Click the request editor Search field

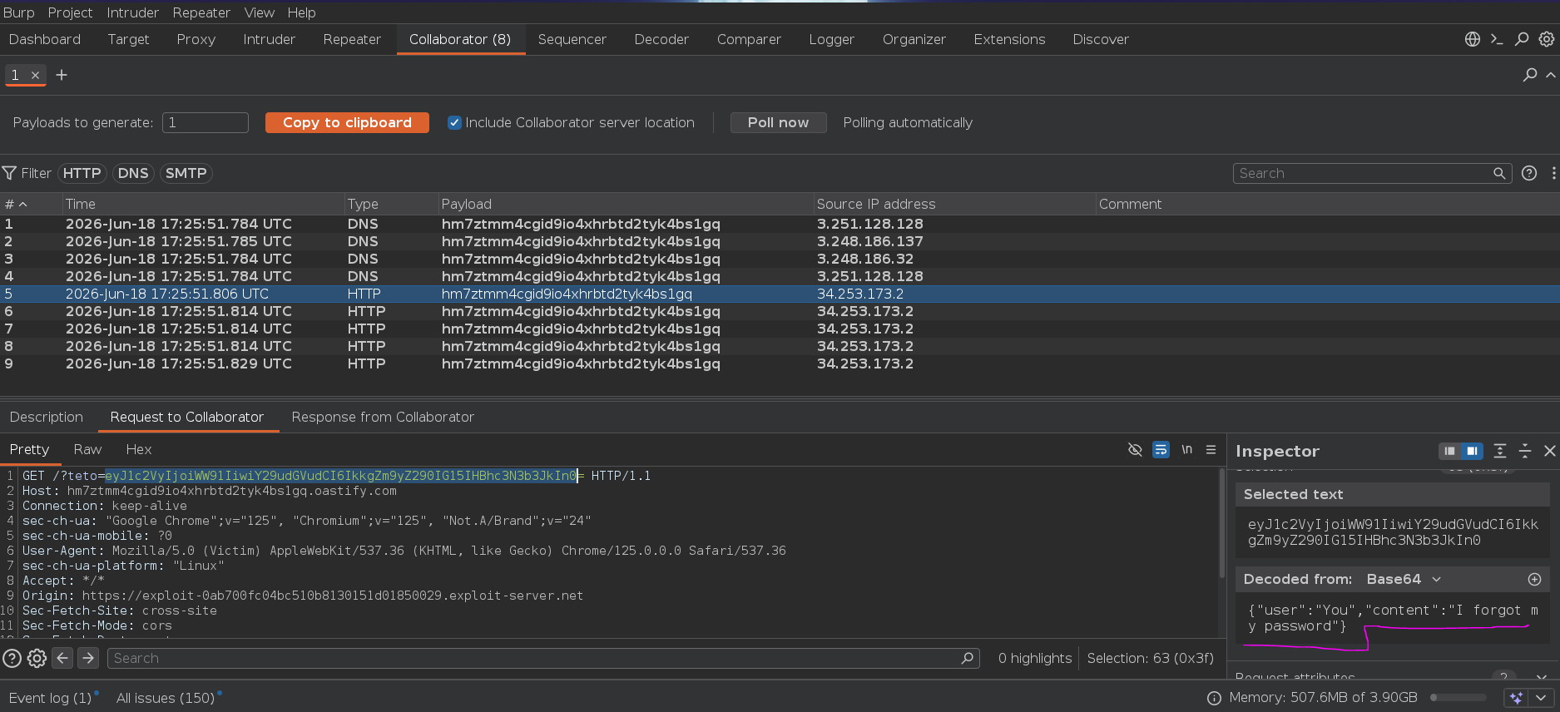(x=543, y=658)
